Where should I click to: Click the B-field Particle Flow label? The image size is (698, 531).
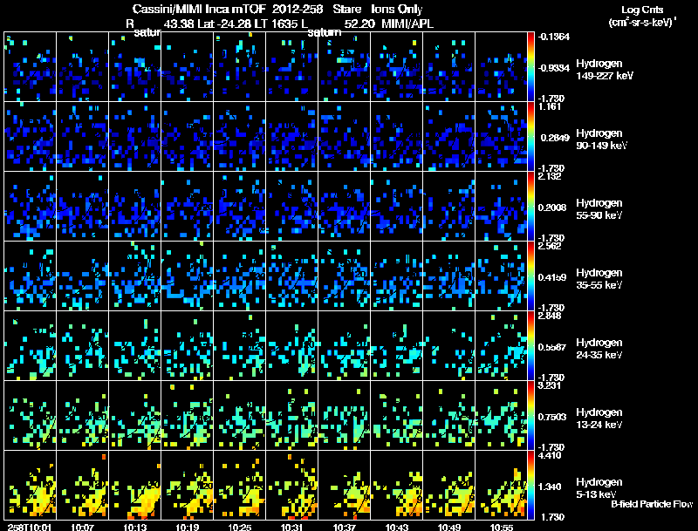[652, 504]
